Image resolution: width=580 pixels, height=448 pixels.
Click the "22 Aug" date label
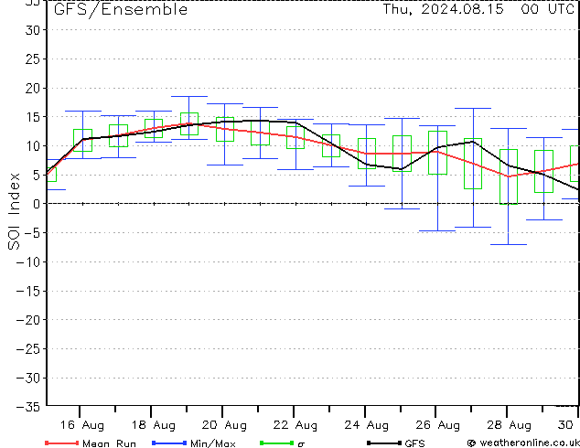coord(295,425)
